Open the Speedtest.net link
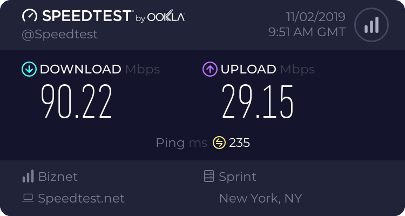Image resolution: width=405 pixels, height=216 pixels. pos(81,198)
